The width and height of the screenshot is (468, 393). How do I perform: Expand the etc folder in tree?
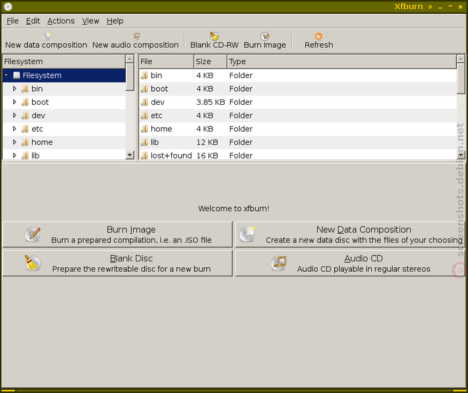tap(14, 128)
